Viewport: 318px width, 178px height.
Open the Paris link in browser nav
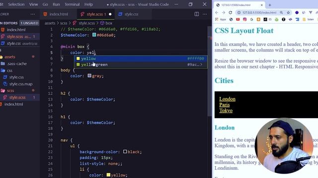(225, 105)
